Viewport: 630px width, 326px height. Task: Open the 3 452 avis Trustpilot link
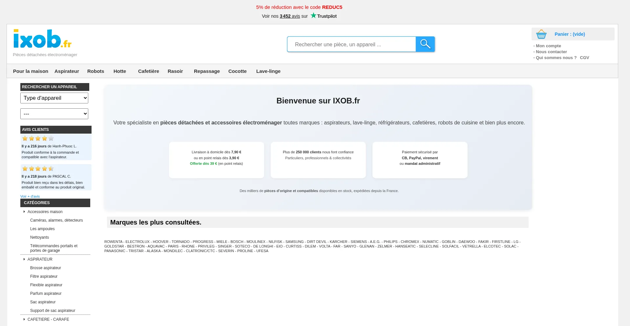pyautogui.click(x=290, y=16)
